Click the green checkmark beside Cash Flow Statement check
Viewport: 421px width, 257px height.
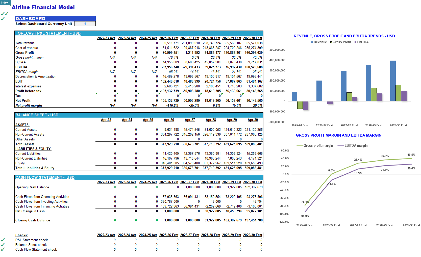[3, 249]
